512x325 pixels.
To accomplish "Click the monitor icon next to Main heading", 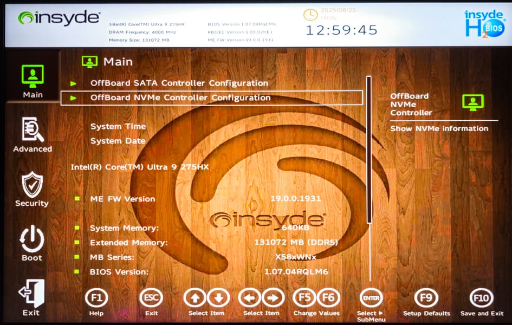I will (x=90, y=62).
